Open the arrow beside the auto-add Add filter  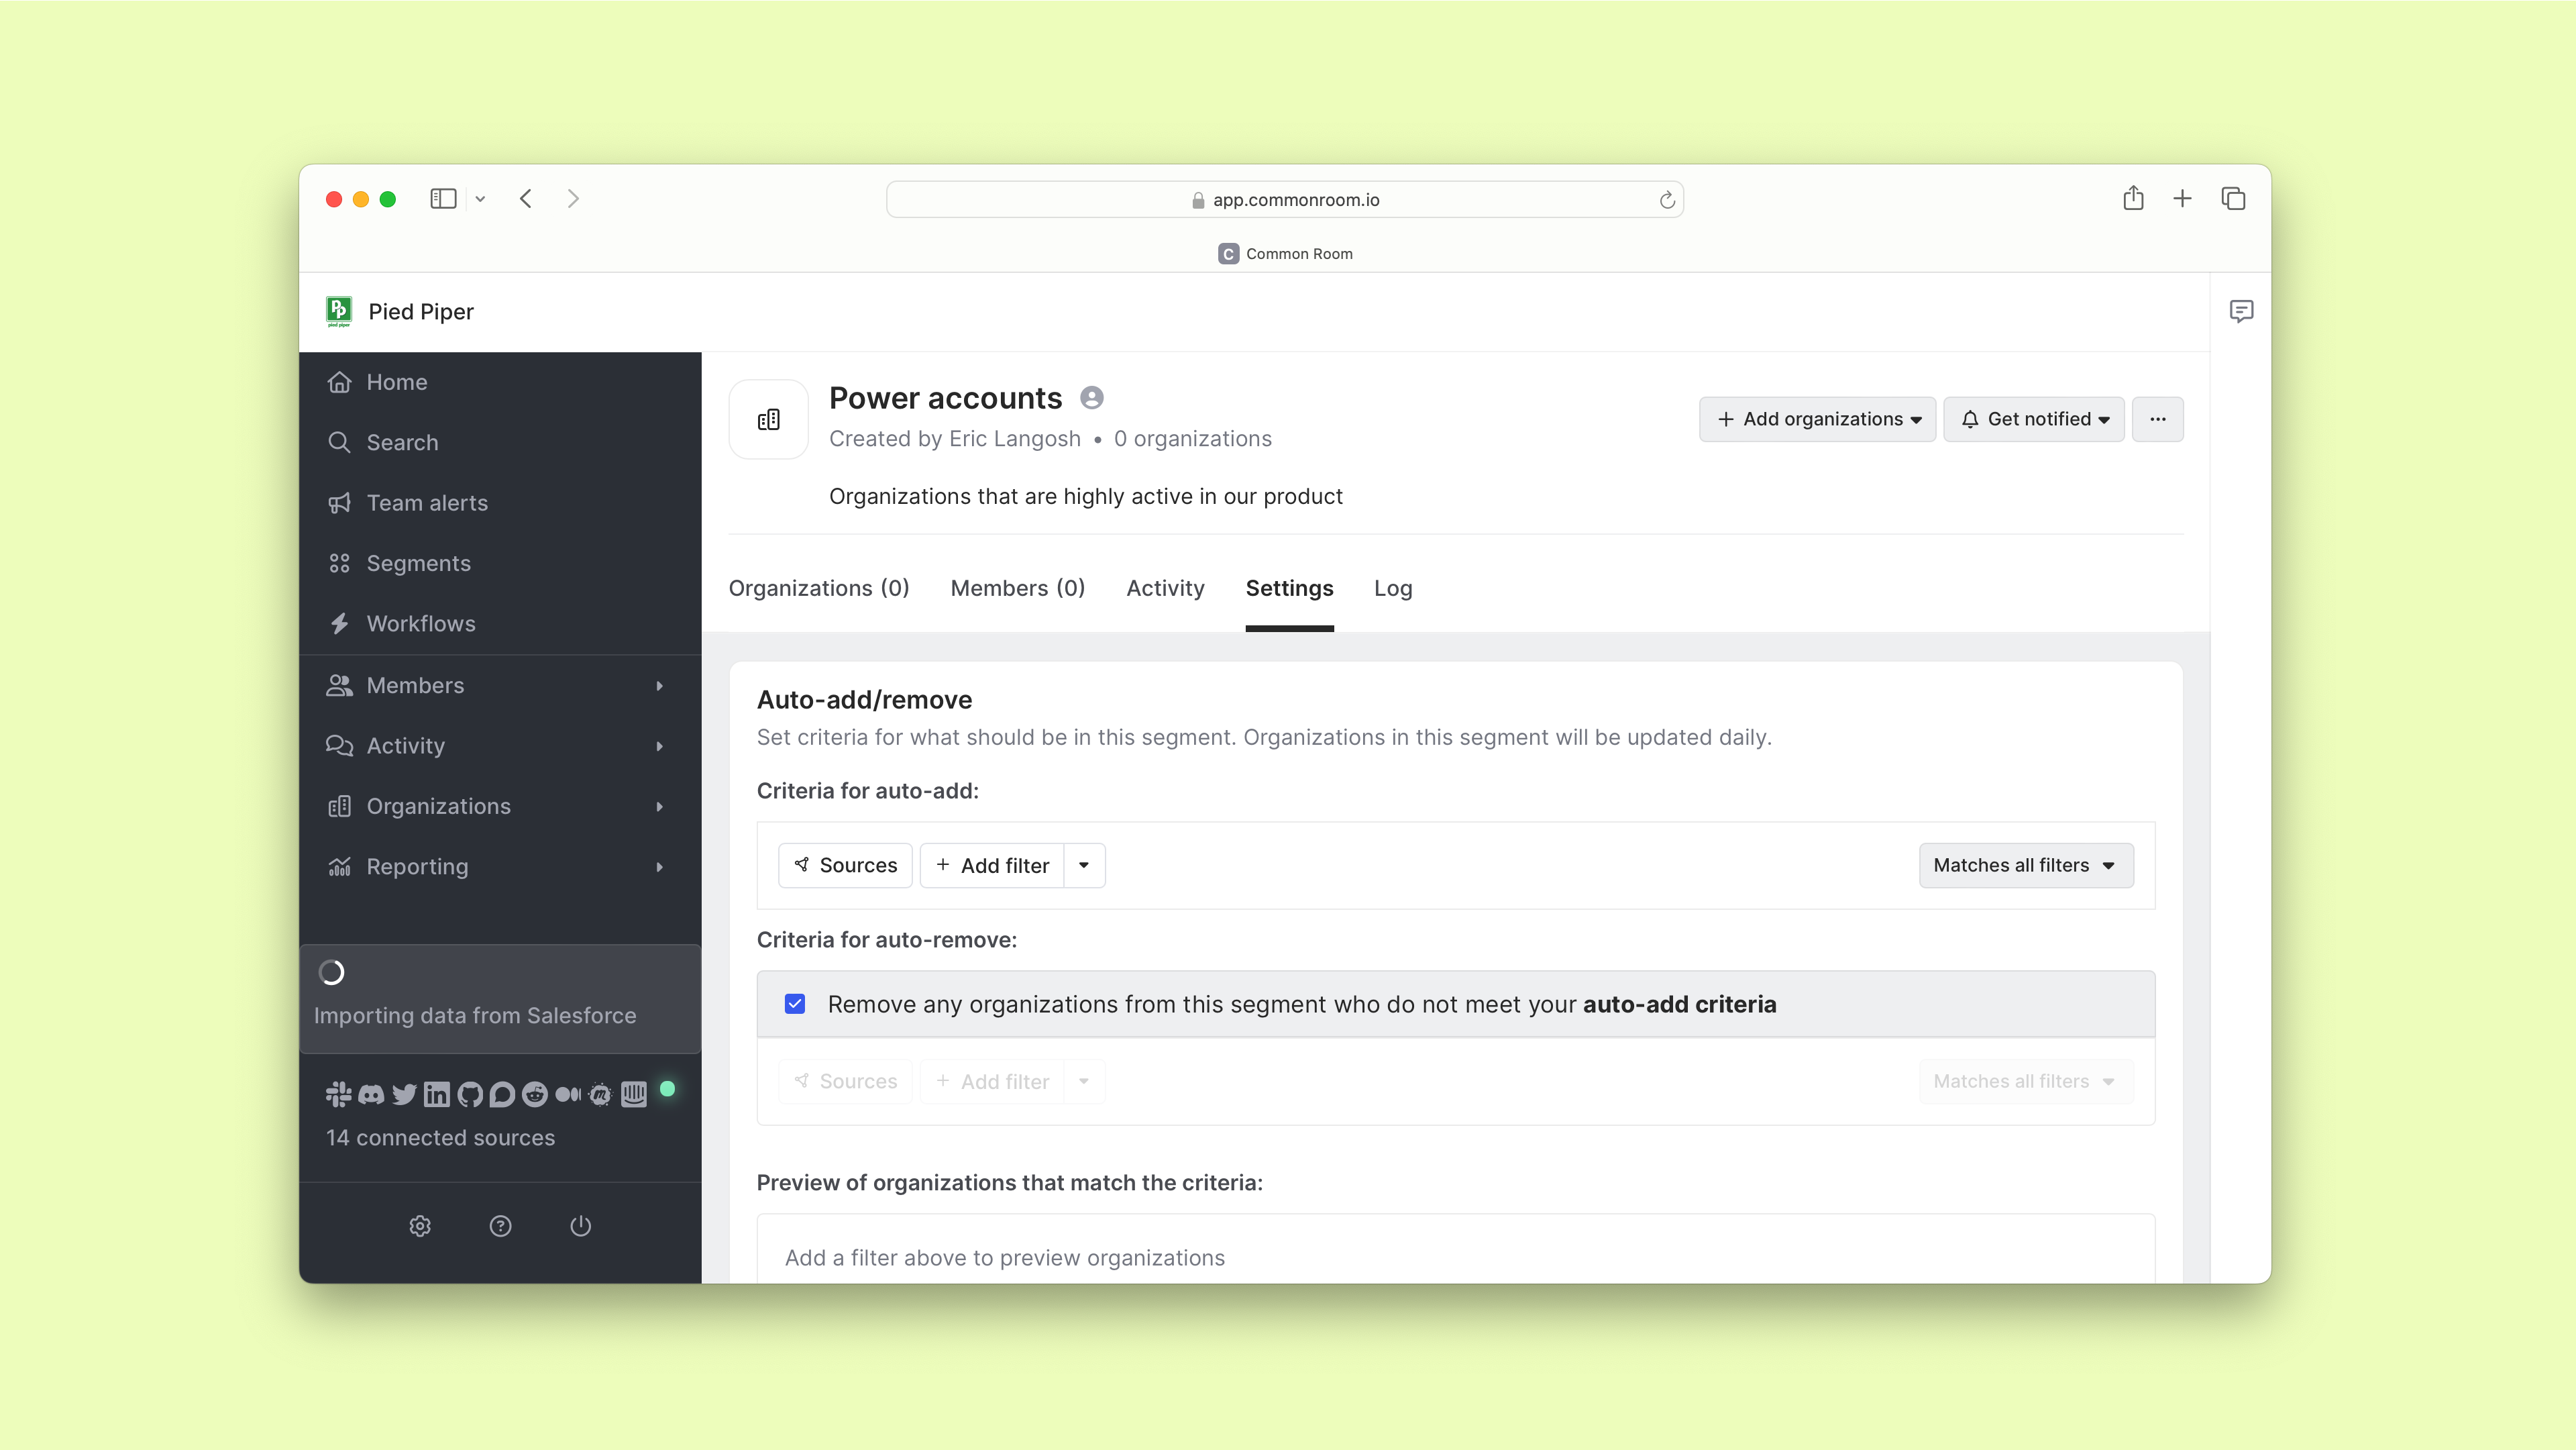[x=1084, y=865]
